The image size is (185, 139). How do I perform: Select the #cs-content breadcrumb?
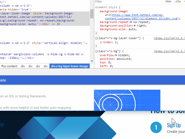[9, 66]
